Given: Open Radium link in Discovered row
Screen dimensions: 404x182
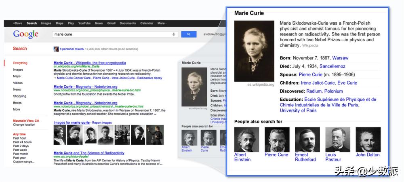Looking at the screenshot, I should tap(314, 91).
